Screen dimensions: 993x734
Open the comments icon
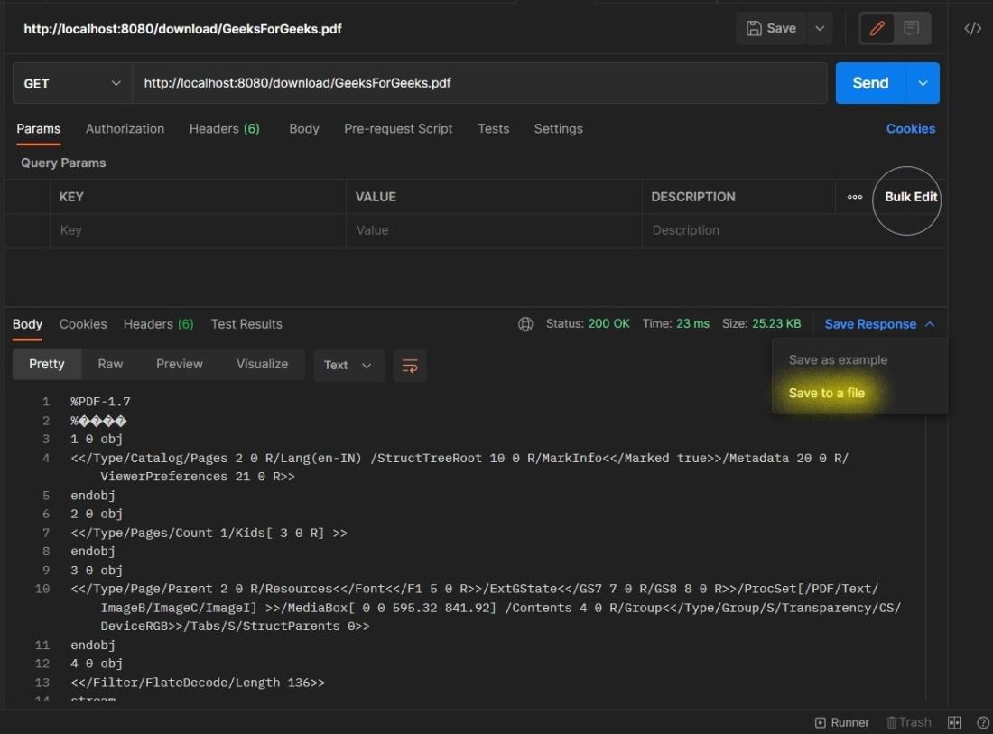click(912, 29)
